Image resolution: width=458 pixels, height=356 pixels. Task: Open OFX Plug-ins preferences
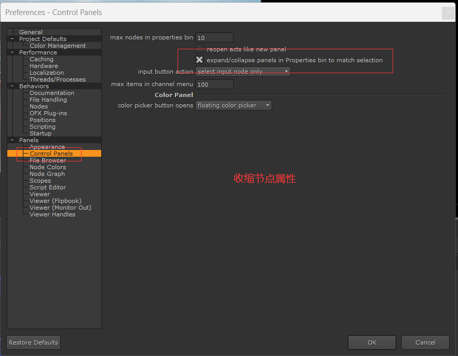tap(48, 113)
